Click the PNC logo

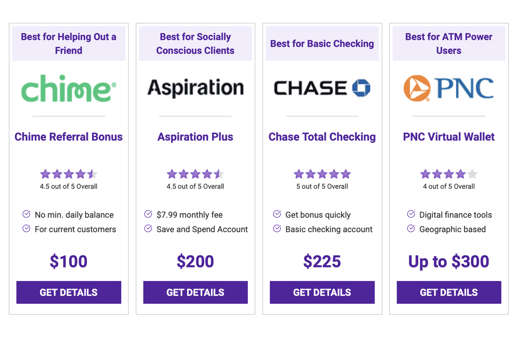click(448, 88)
